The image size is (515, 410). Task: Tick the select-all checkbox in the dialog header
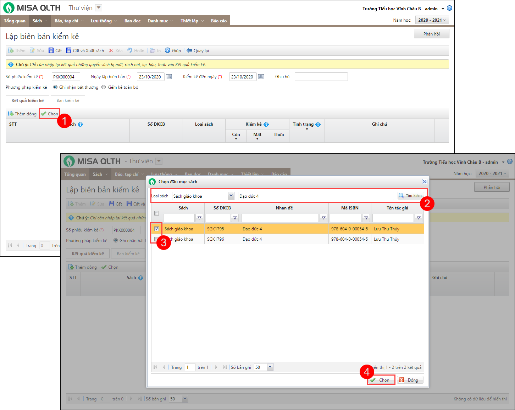coord(156,213)
